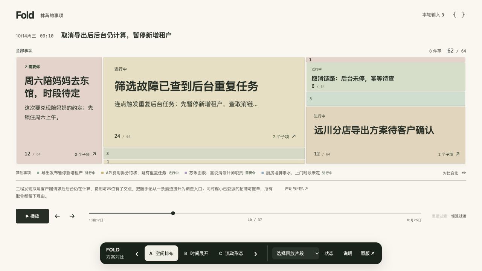The width and height of the screenshot is (482, 271).
Task: Open the 声明与回执 link
Action: click(x=296, y=189)
